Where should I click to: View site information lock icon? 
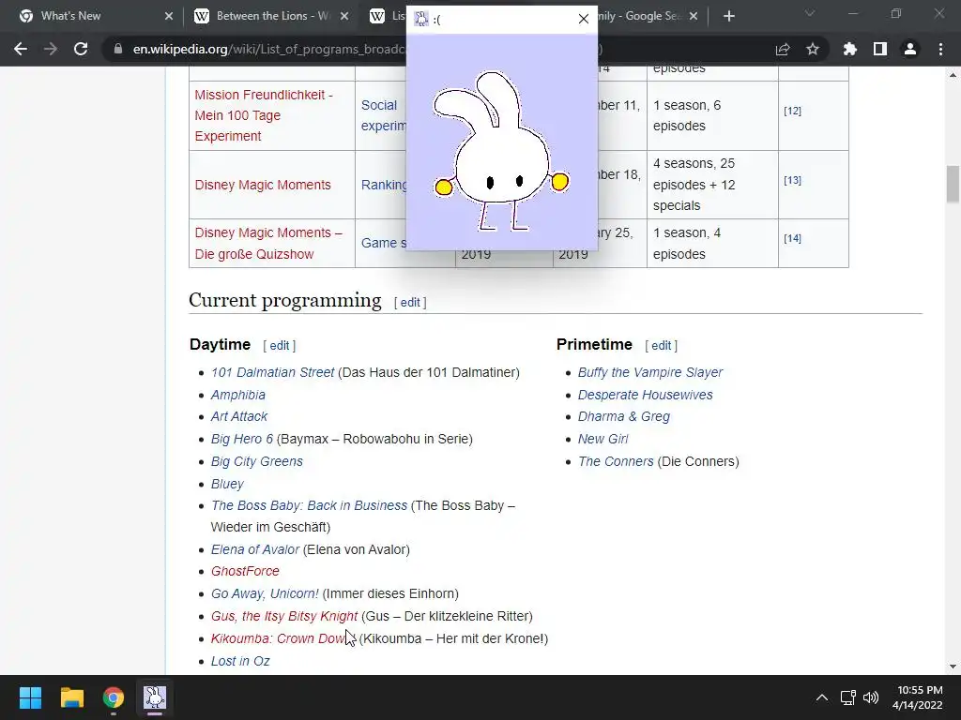click(118, 49)
